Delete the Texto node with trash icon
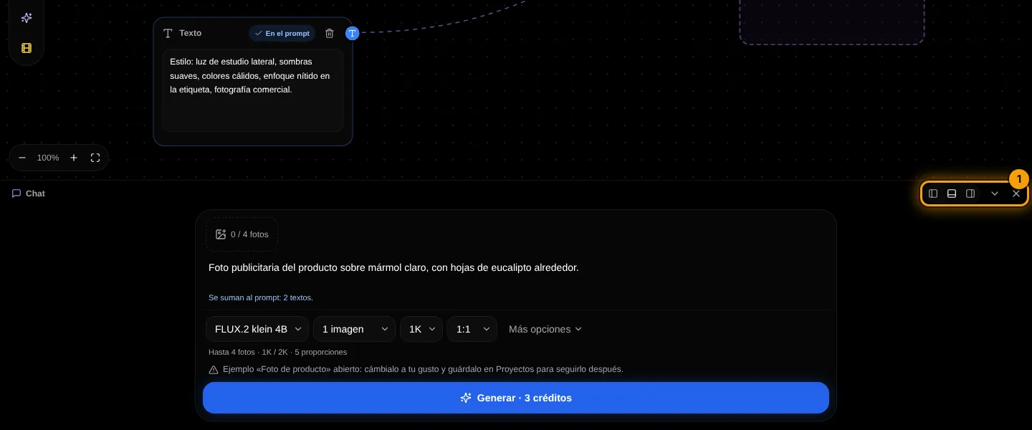1032x430 pixels. 330,33
